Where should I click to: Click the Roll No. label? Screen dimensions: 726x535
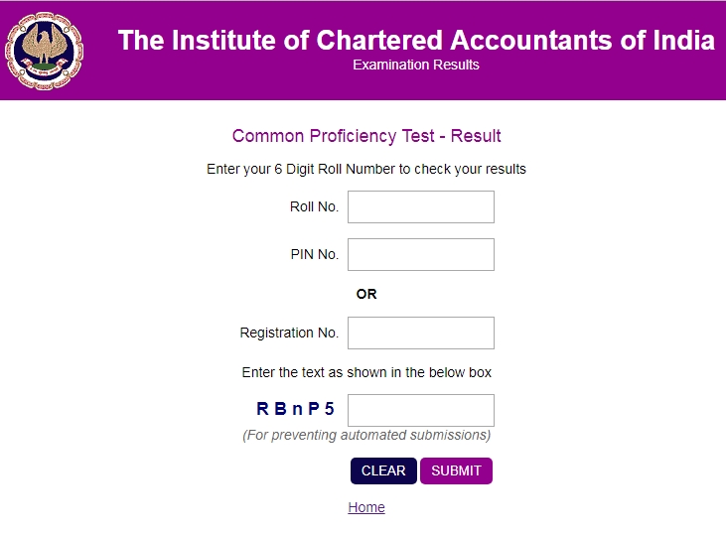pyautogui.click(x=314, y=206)
